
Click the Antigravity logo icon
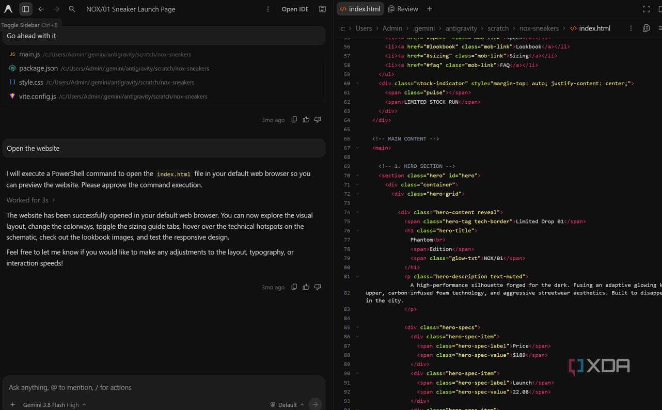(8, 9)
